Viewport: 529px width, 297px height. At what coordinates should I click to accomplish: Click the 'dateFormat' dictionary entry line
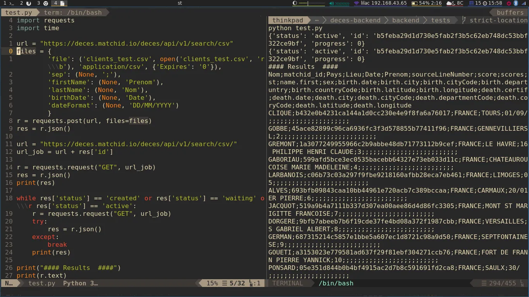[113, 105]
